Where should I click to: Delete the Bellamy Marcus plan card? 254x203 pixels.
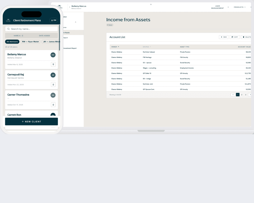tap(53, 64)
